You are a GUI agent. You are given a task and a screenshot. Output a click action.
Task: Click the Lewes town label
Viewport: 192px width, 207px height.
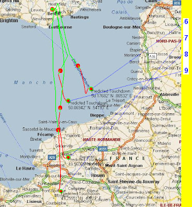(x=37, y=10)
